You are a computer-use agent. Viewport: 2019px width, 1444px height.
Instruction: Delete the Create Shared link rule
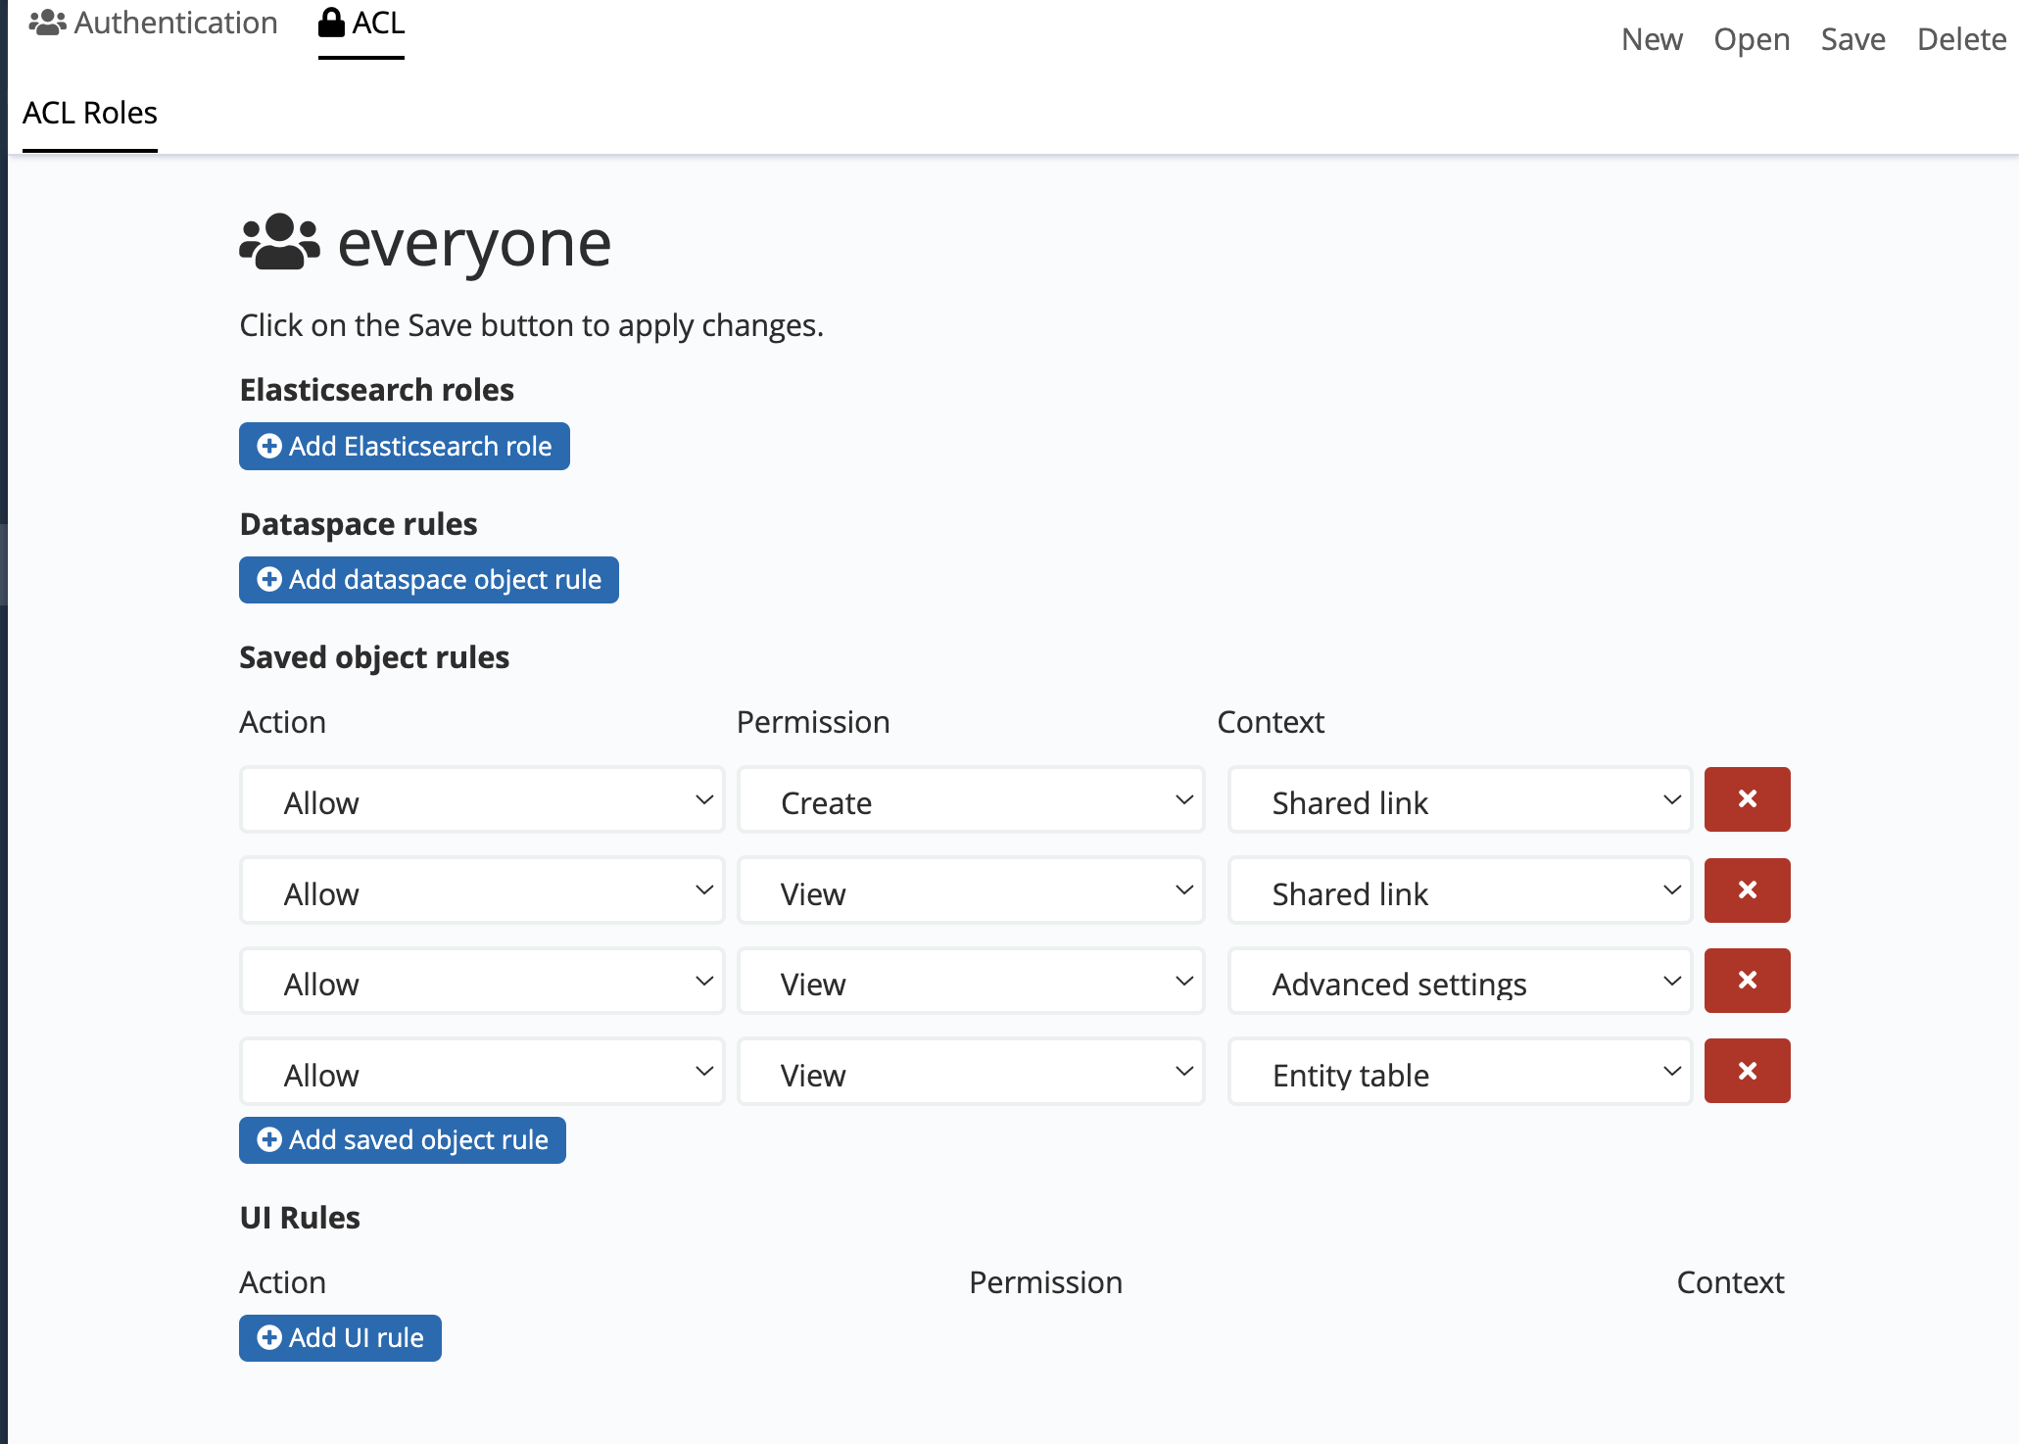coord(1747,799)
